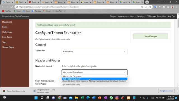Screen dimensions: 179x101
Task: Open Plugins in top admin menu
Action: [113, 16]
